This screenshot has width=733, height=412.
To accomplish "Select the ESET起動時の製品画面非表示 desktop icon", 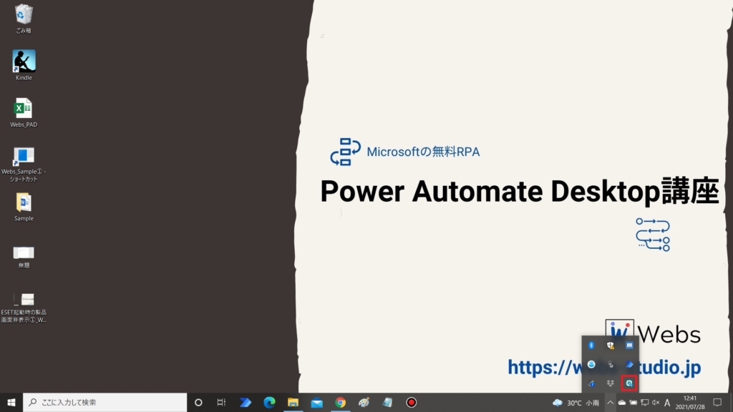I will click(x=24, y=308).
